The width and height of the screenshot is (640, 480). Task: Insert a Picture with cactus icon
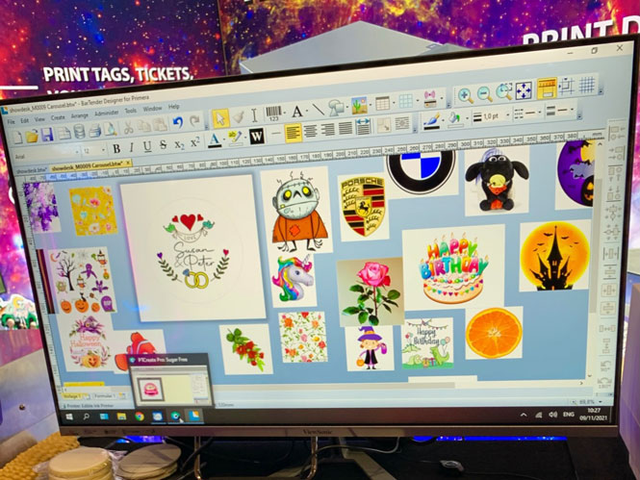pyautogui.click(x=359, y=105)
